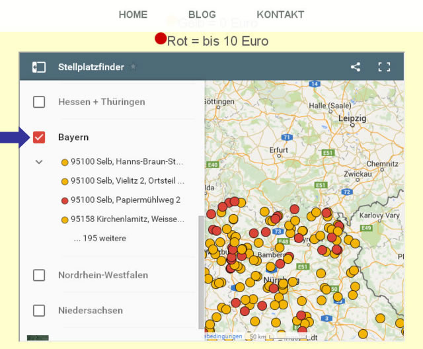This screenshot has height=349, width=423.
Task: Click the yellow dot beside Hanns-Braun-St entry
Action: 65,163
